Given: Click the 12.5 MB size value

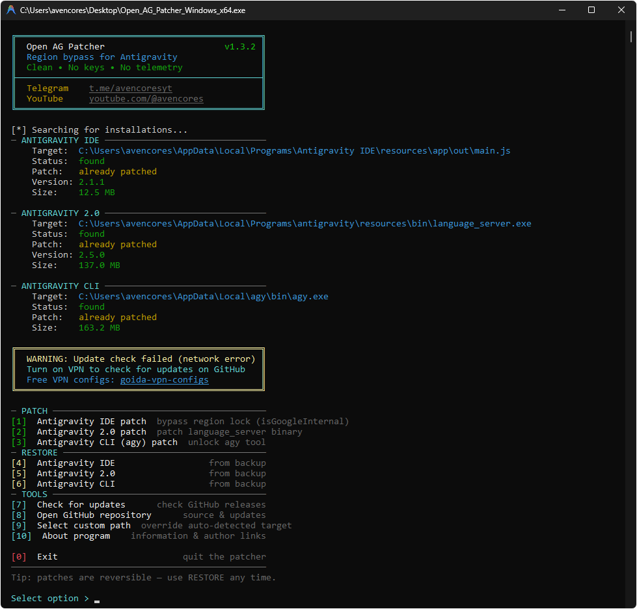Looking at the screenshot, I should [x=97, y=192].
